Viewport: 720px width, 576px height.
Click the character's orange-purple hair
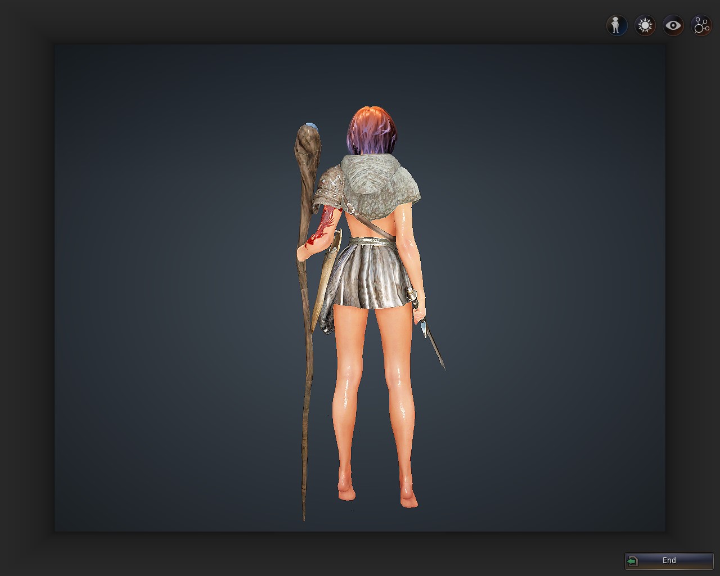coord(370,130)
